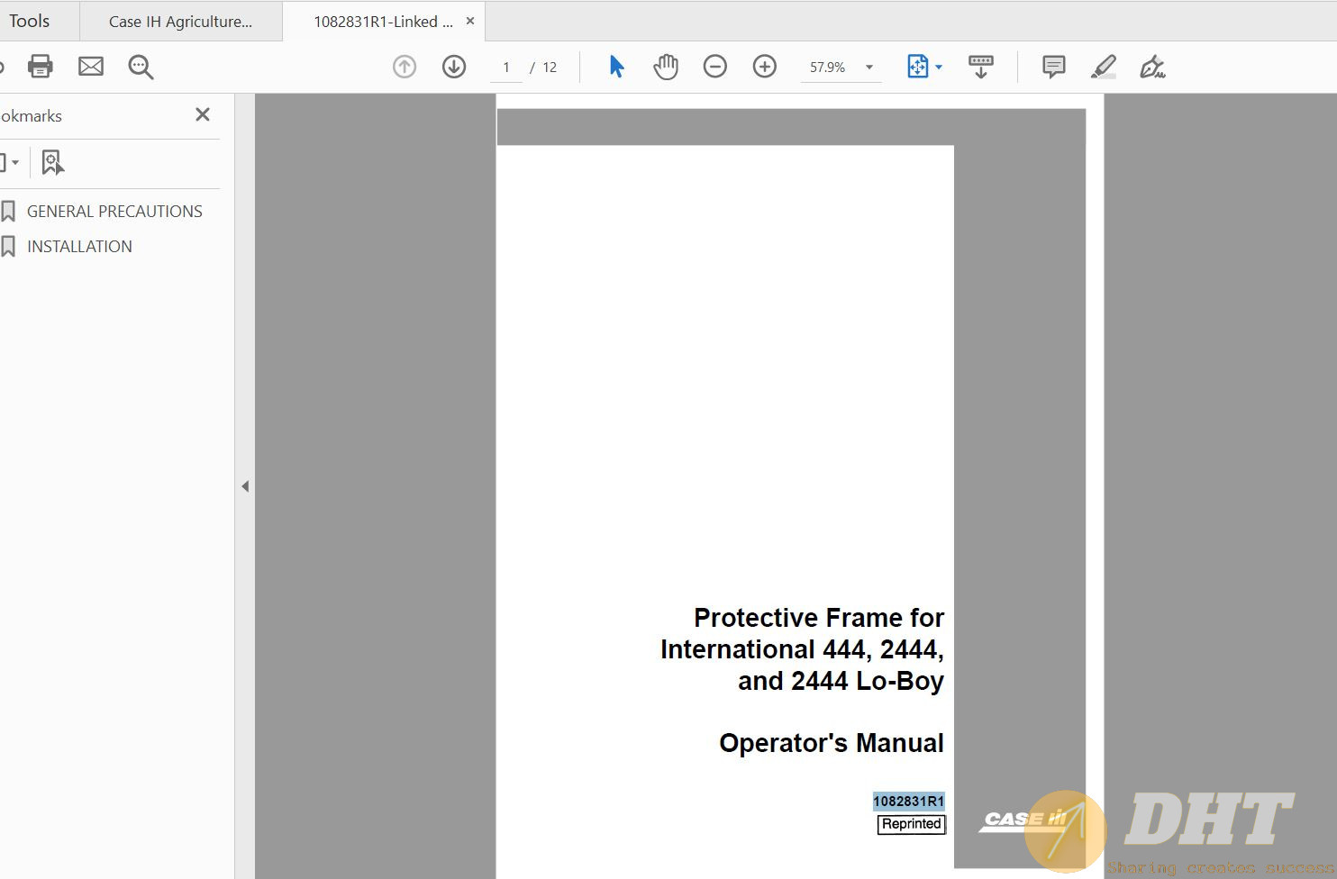Open the 57.9% zoom level dropdown

[869, 68]
